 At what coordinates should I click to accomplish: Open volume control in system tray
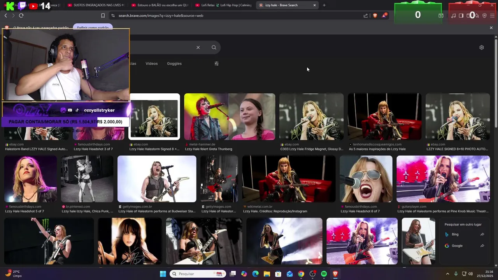point(470,274)
